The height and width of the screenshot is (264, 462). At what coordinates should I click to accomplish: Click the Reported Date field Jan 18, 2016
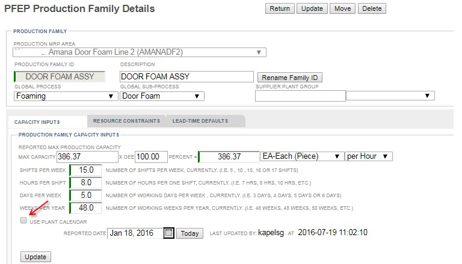pyautogui.click(x=135, y=233)
